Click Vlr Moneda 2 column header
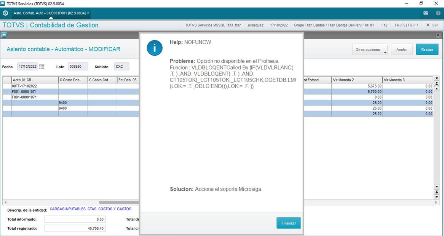Viewport: 444px width, 236px height. (x=357, y=80)
